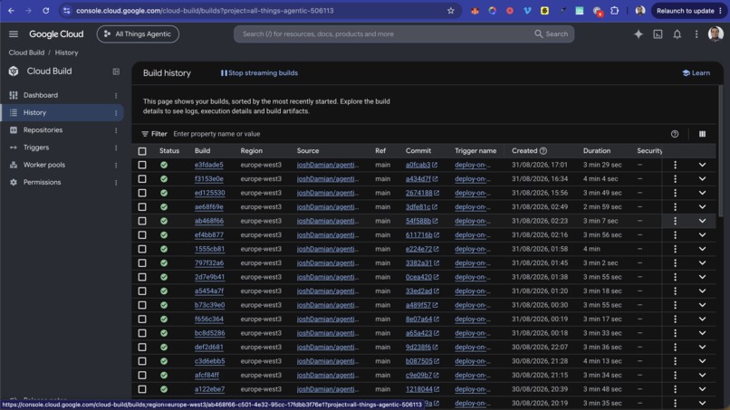The image size is (730, 410).
Task: Check the box for build ae68f69e
Action: click(x=142, y=206)
